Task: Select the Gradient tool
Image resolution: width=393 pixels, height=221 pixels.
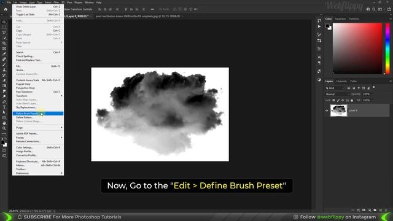Action: click(4, 86)
